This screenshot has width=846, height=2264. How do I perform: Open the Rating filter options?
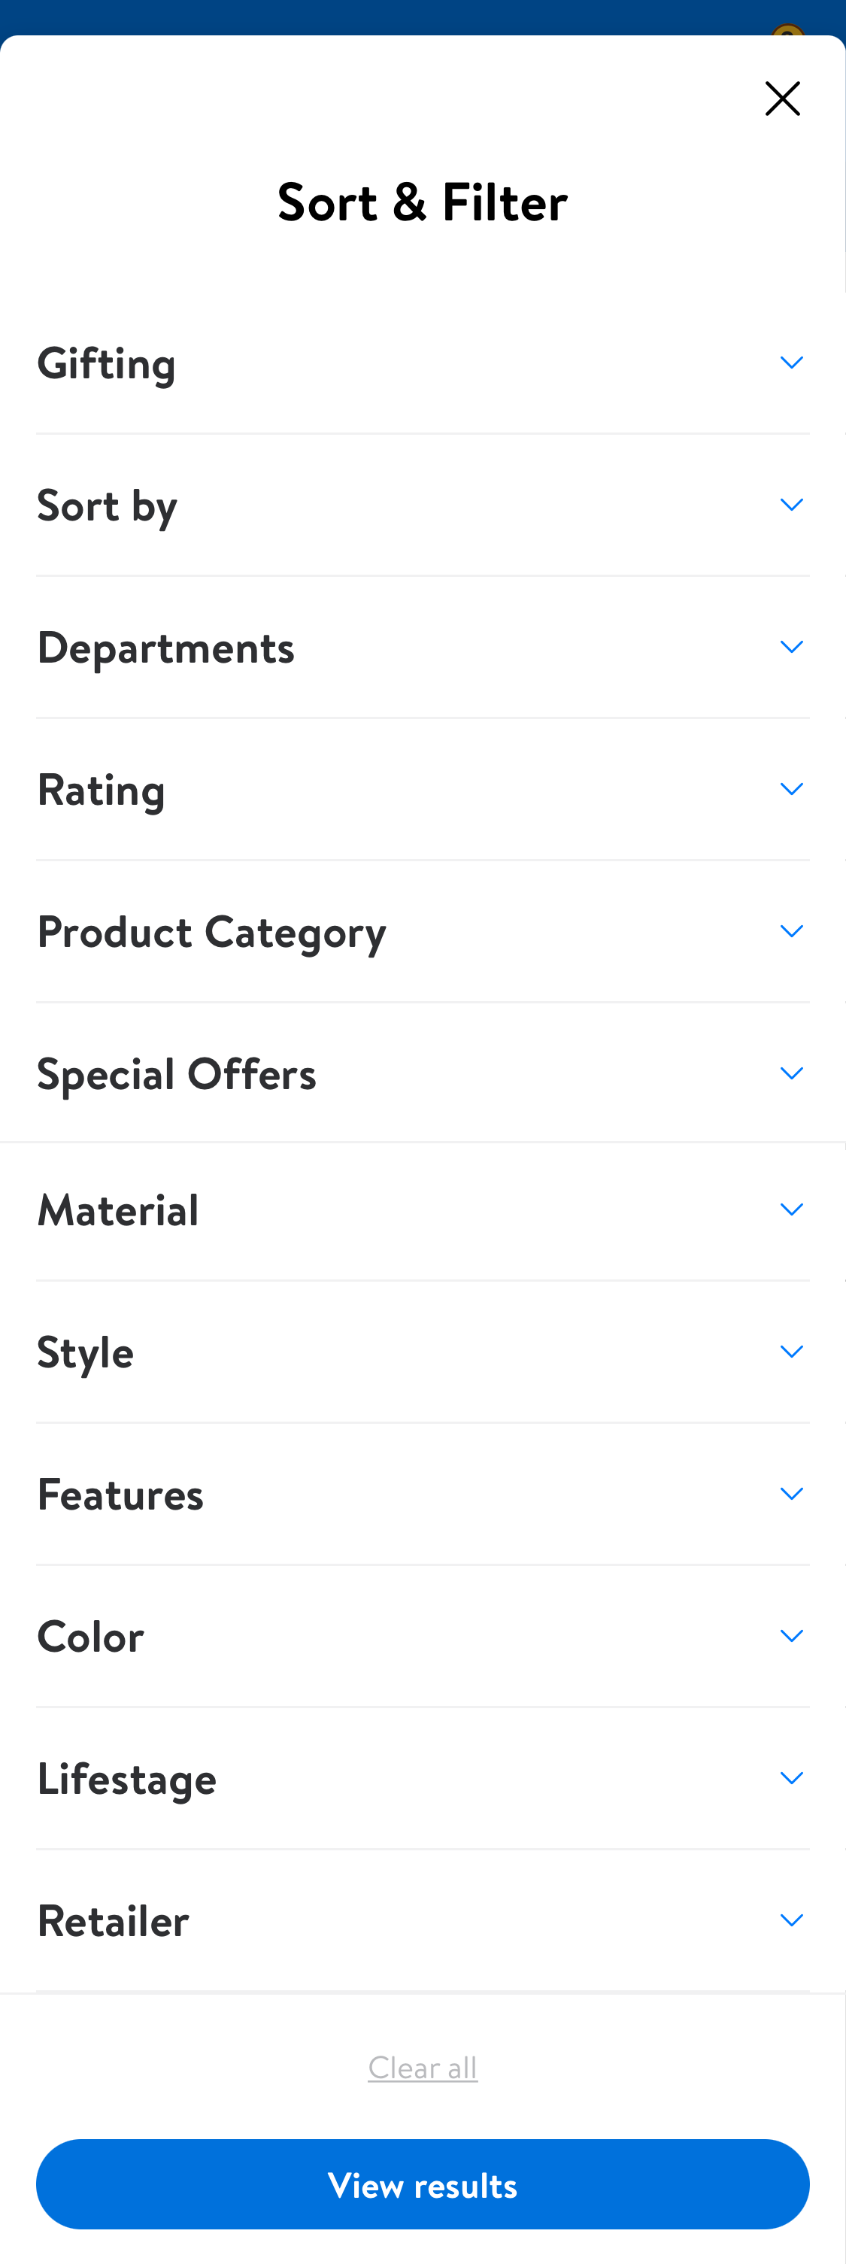pyautogui.click(x=423, y=790)
